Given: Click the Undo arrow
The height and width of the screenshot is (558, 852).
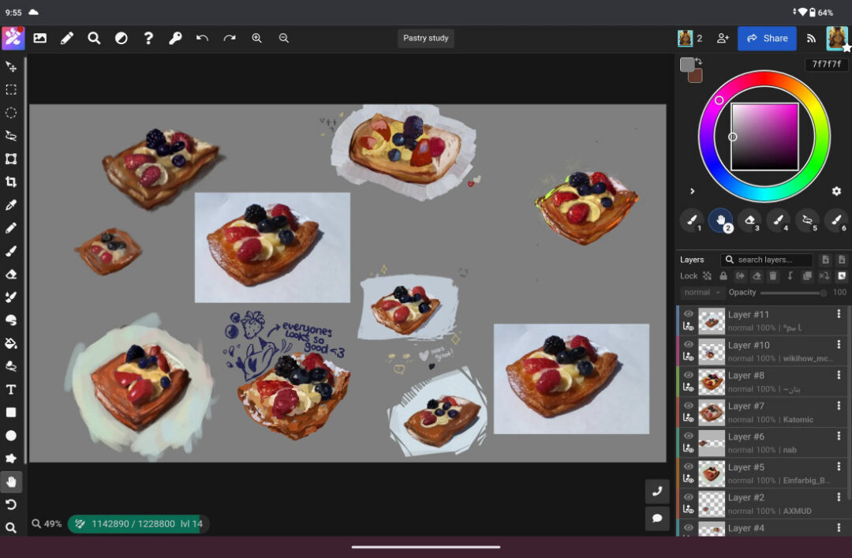Looking at the screenshot, I should click(x=202, y=38).
